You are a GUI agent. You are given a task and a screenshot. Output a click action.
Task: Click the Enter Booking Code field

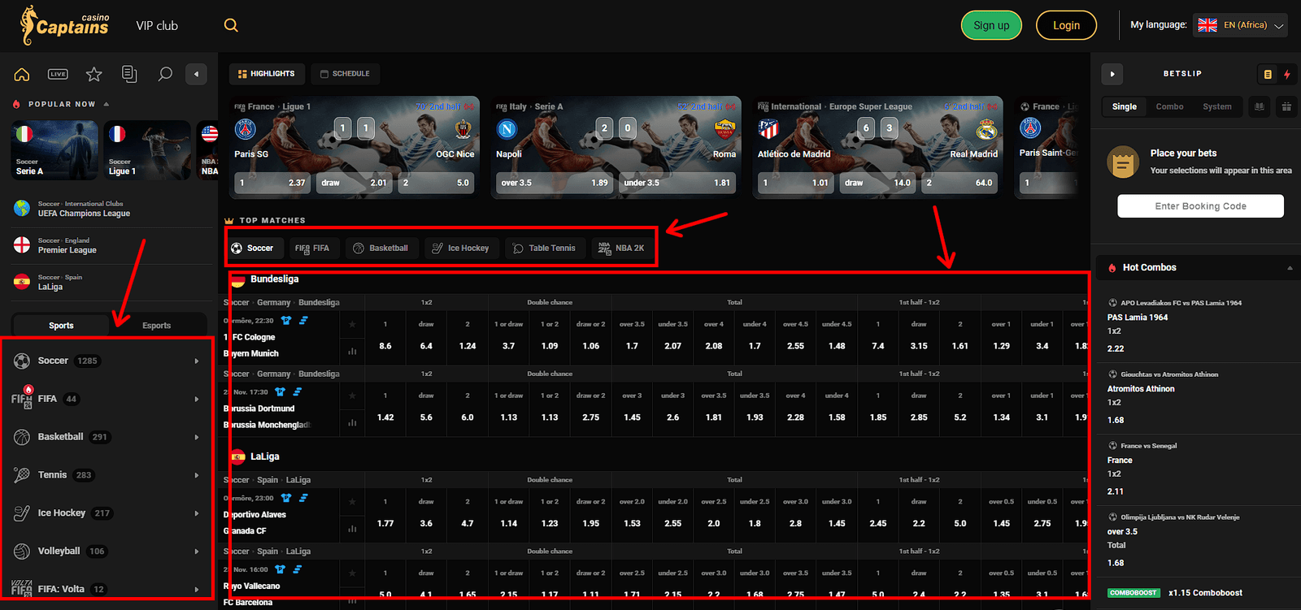click(1200, 206)
